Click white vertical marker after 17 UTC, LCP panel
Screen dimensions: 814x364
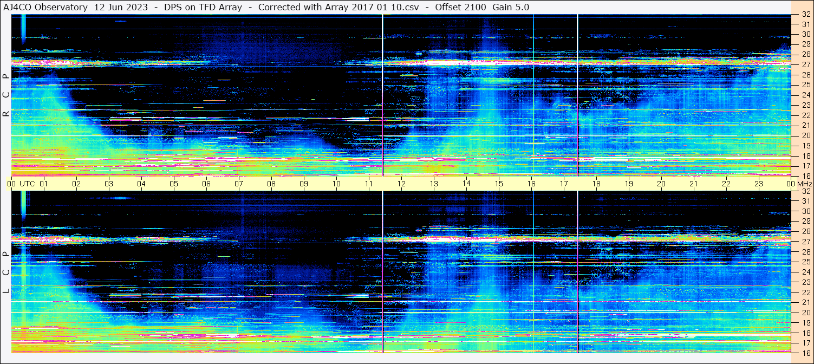[x=577, y=272]
